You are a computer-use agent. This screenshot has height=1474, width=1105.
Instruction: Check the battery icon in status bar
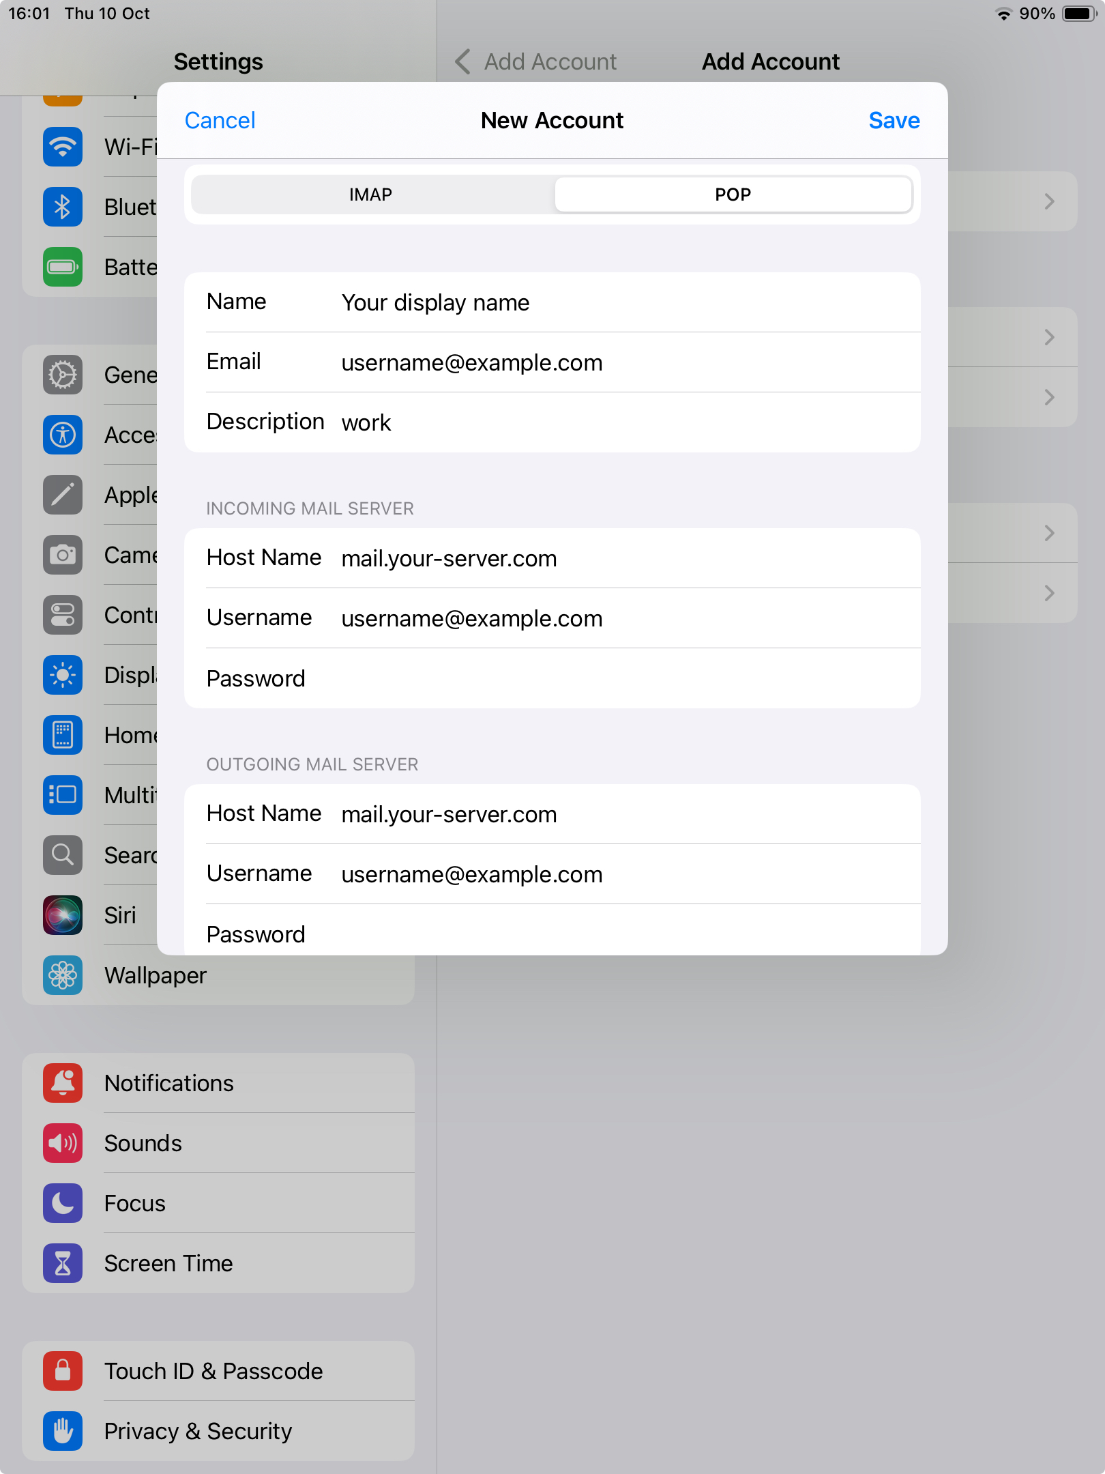coord(1079,14)
